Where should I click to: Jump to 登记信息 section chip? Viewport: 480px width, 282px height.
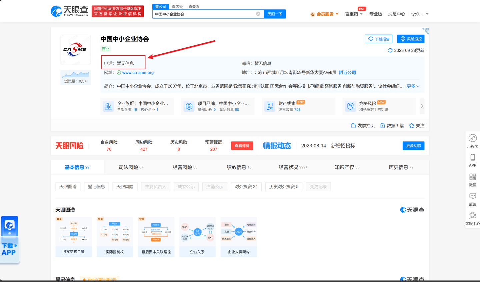[96, 187]
